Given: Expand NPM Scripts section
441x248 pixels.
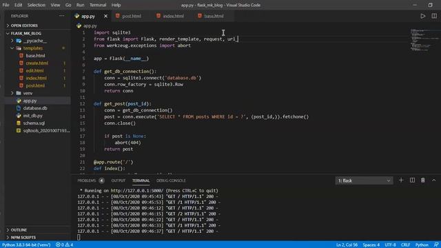Looking at the screenshot, I should (23, 237).
